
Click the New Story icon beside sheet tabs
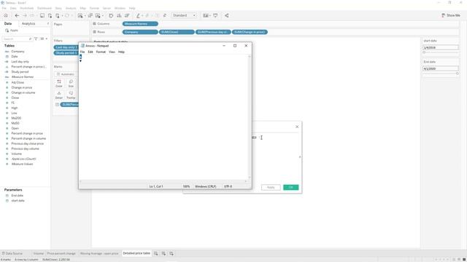pos(171,253)
